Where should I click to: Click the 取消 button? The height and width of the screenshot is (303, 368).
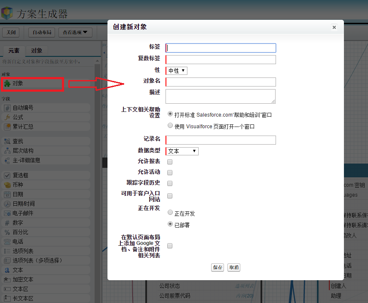(x=234, y=268)
